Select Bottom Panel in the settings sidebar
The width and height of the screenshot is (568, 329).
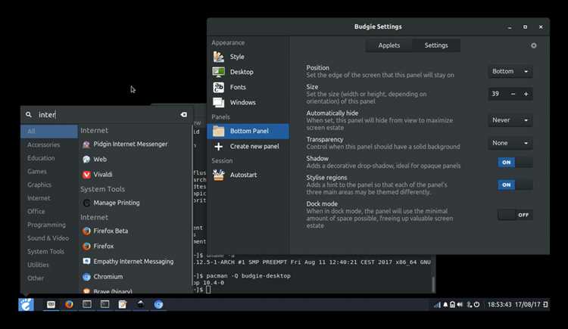248,131
